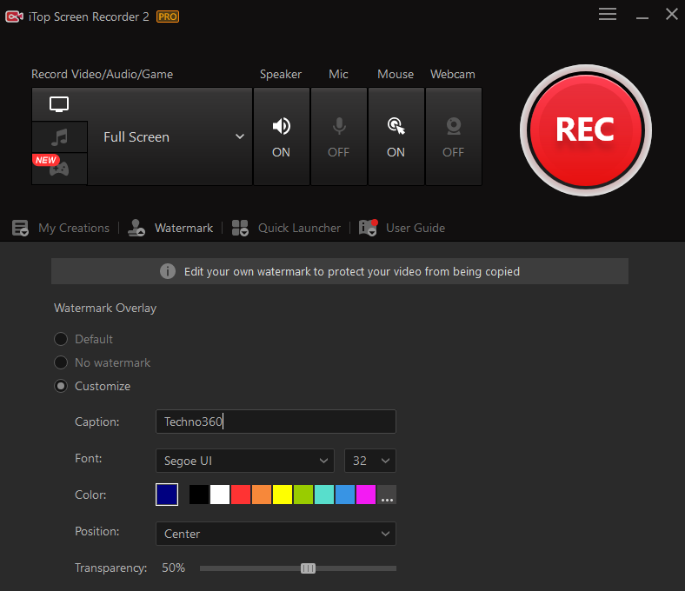Screen dimensions: 685x591
Task: Enable the Webcam overlay
Action: click(453, 136)
